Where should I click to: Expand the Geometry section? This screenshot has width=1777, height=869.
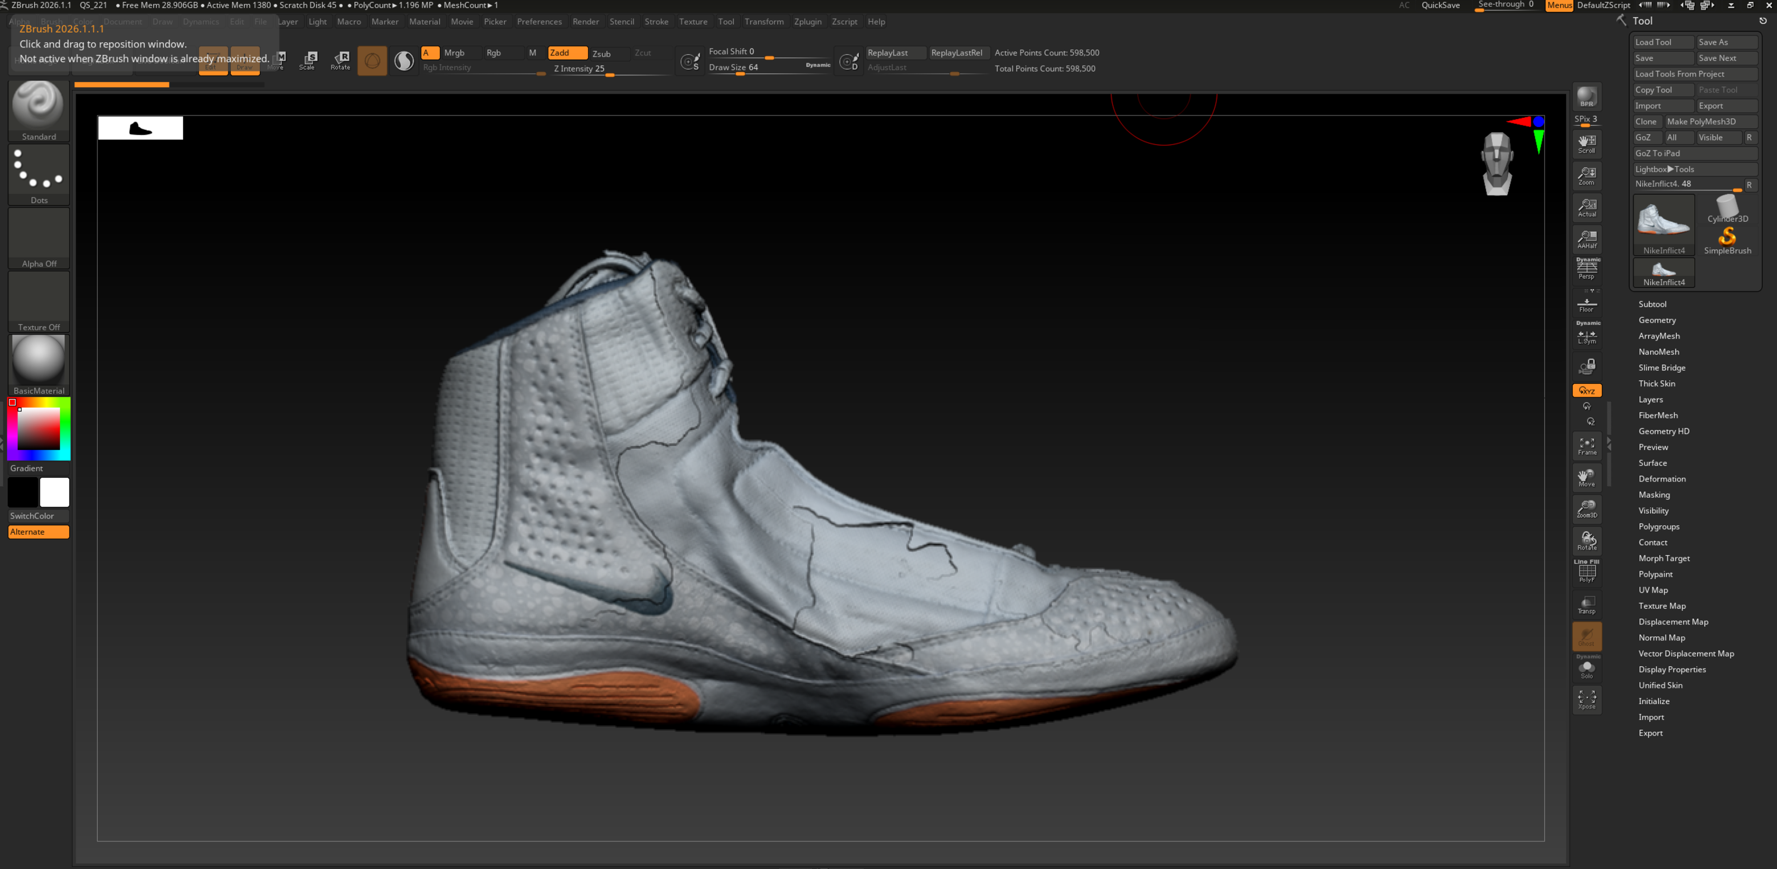(1656, 320)
